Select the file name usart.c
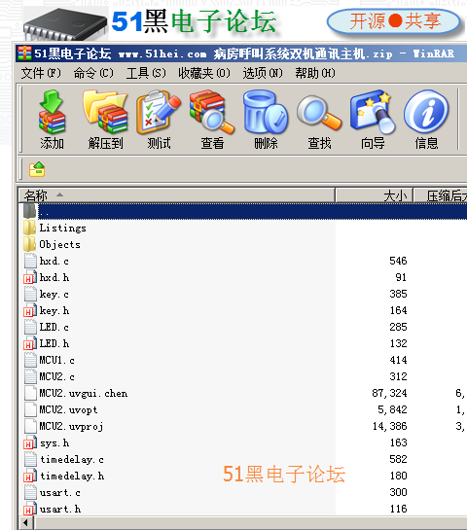 coord(60,492)
